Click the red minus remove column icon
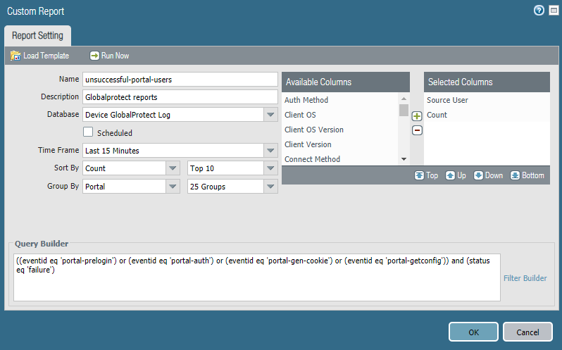The height and width of the screenshot is (350, 562). click(x=417, y=130)
